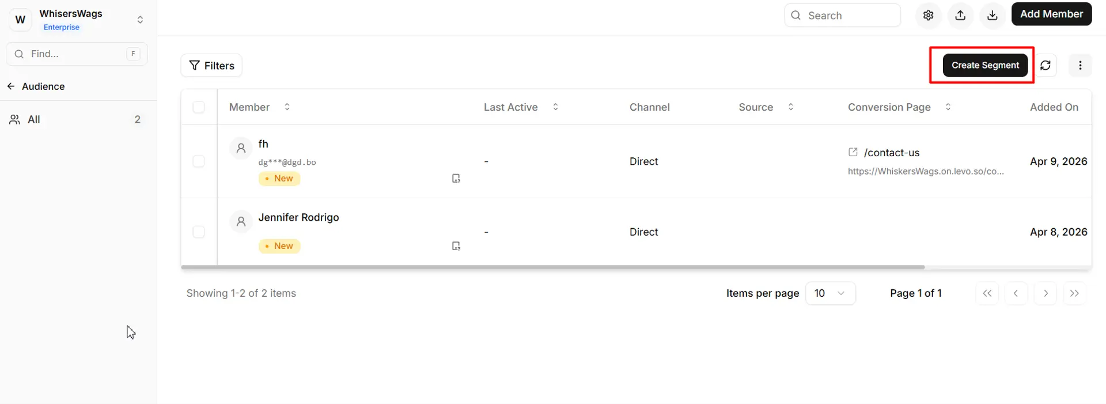Click the note icon in Jennifer Rodrigo's row

(456, 246)
